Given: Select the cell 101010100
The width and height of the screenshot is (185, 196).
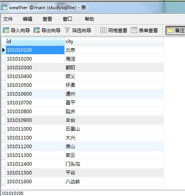Looking at the screenshot, I should (x=35, y=50).
